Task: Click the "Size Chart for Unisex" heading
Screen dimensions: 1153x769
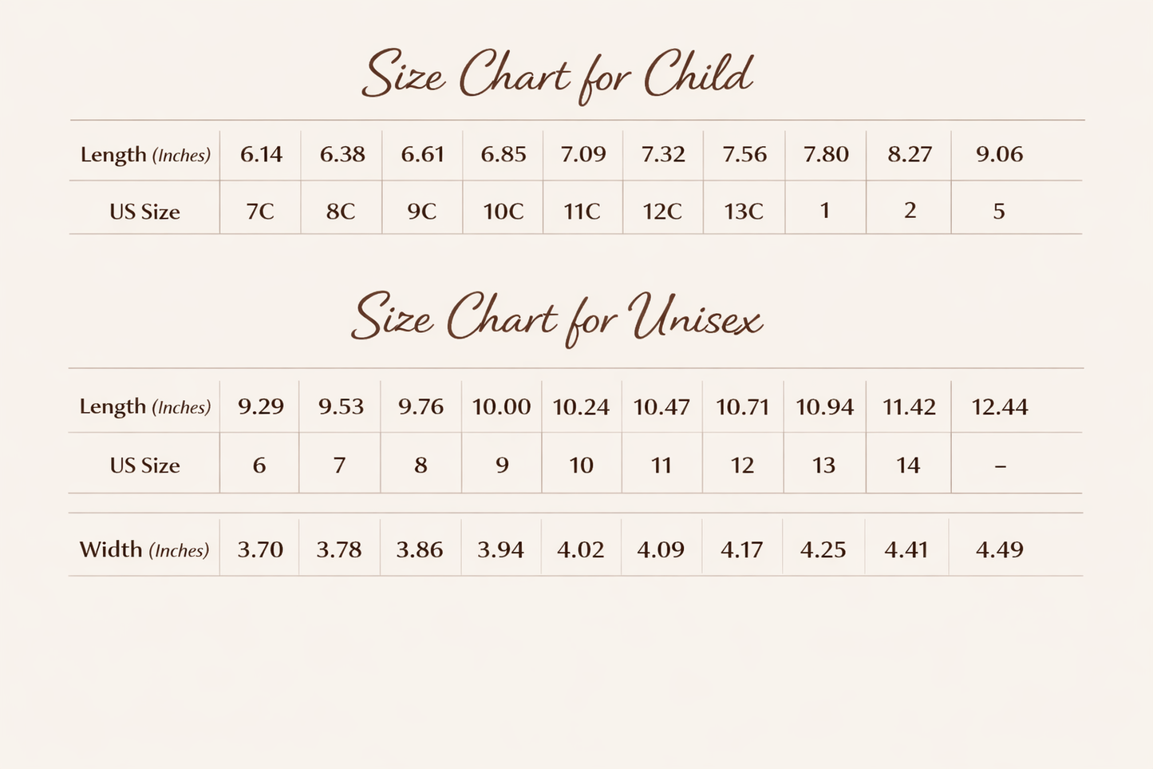Action: [557, 319]
